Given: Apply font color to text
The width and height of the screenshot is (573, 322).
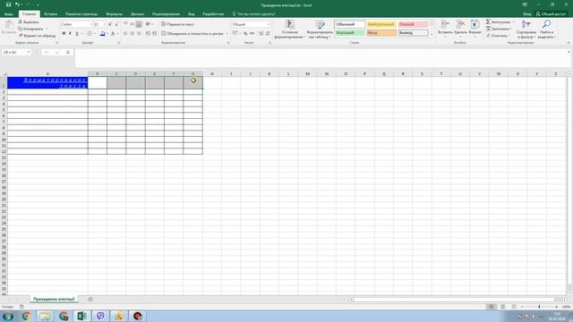Looking at the screenshot, I should tap(113, 33).
